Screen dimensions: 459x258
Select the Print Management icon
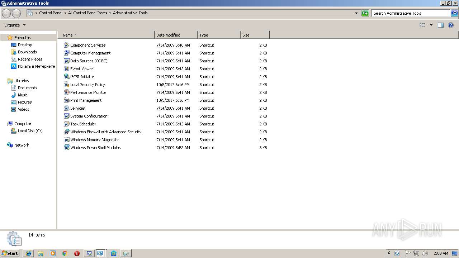click(66, 100)
